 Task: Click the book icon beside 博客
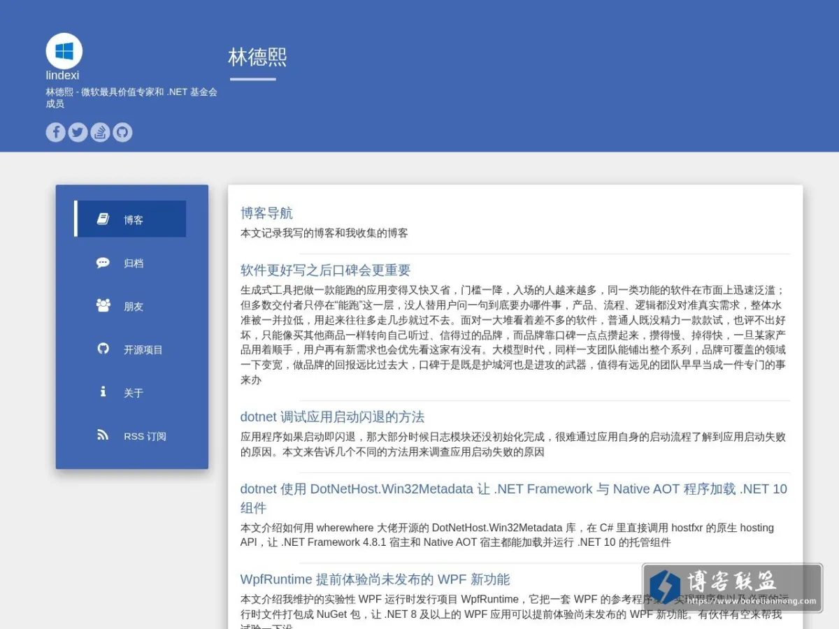coord(103,219)
